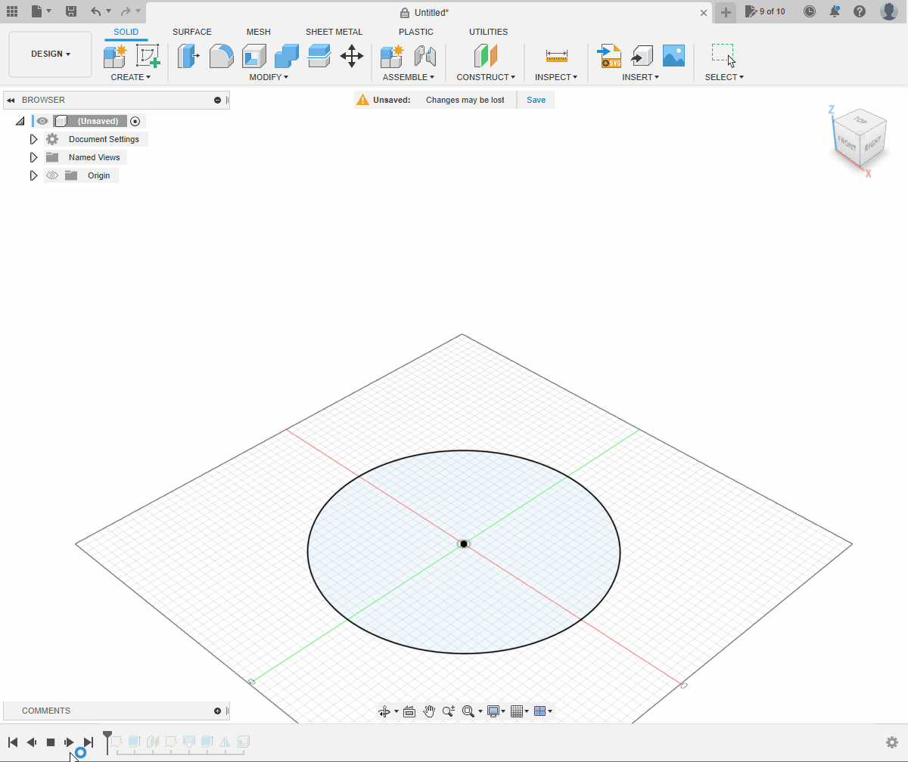Image resolution: width=908 pixels, height=762 pixels.
Task: Click the Create Sketch icon
Action: tap(148, 56)
